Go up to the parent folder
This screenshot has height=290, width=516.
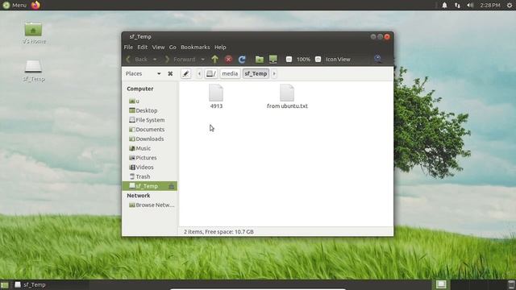[x=215, y=59]
